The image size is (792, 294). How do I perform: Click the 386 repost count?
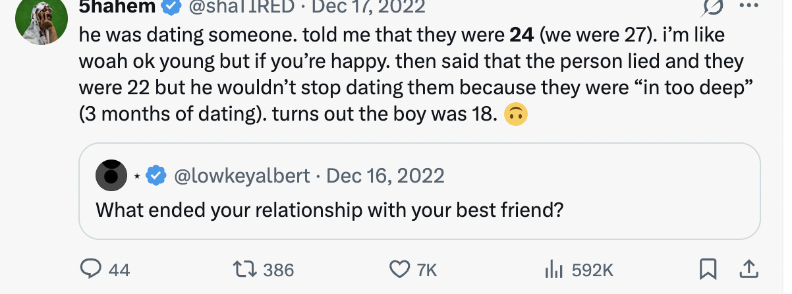click(279, 270)
